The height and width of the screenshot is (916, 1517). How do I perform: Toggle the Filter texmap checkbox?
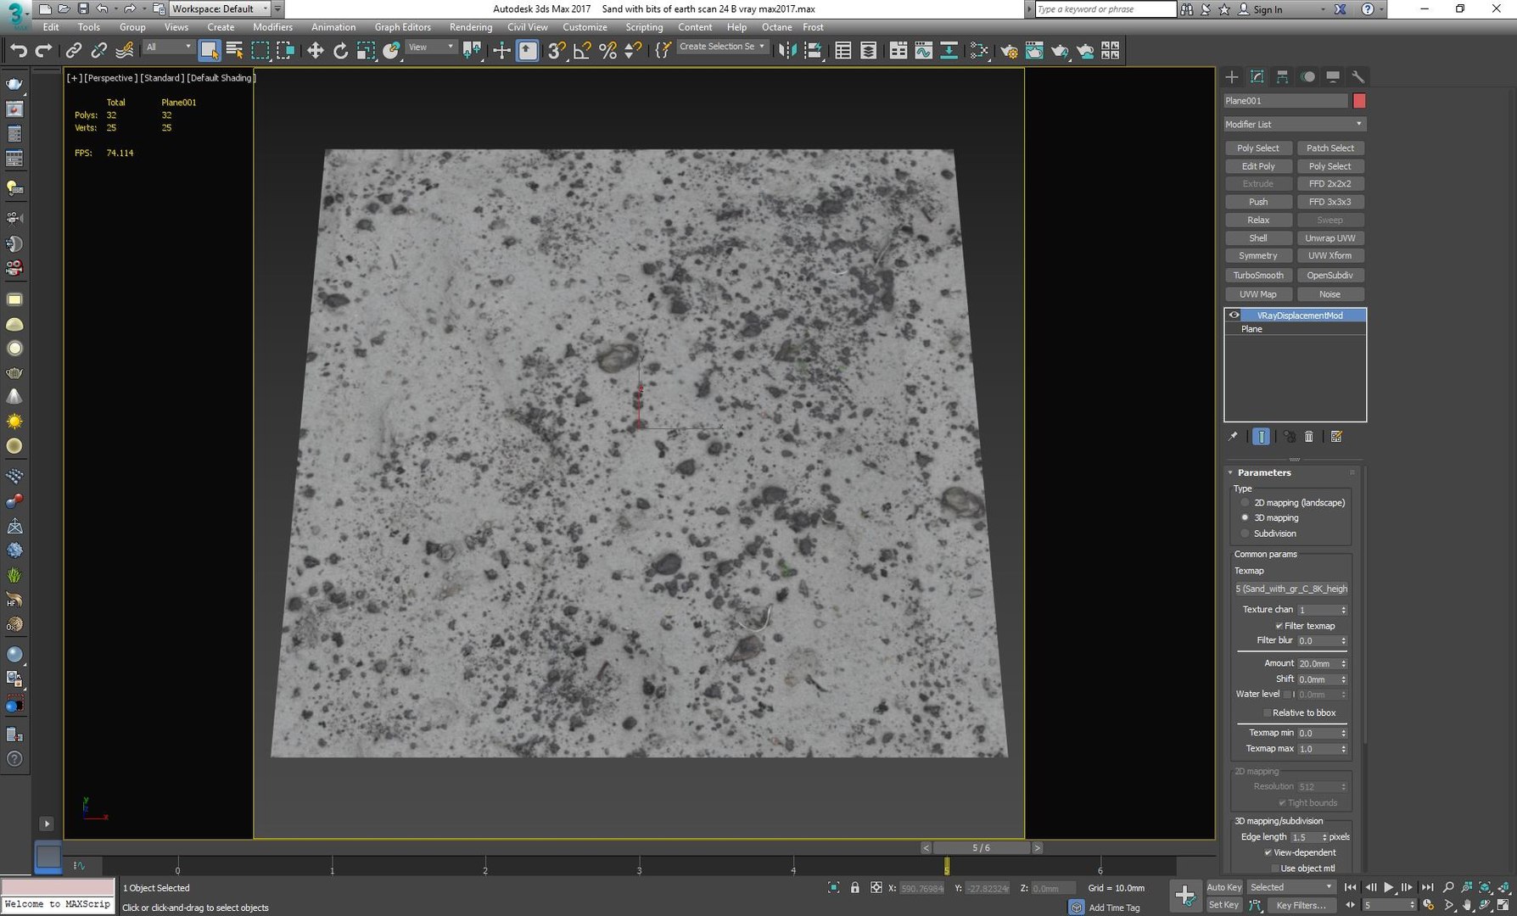click(x=1279, y=626)
